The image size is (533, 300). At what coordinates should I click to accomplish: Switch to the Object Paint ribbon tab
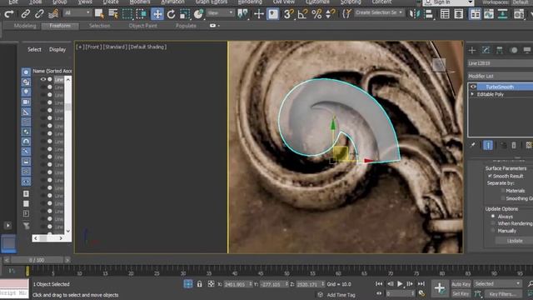click(x=142, y=26)
